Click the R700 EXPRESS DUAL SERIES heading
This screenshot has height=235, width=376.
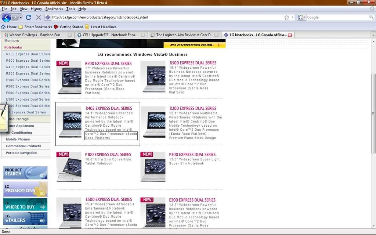click(x=108, y=63)
